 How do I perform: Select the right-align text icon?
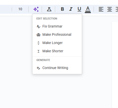(117, 9)
